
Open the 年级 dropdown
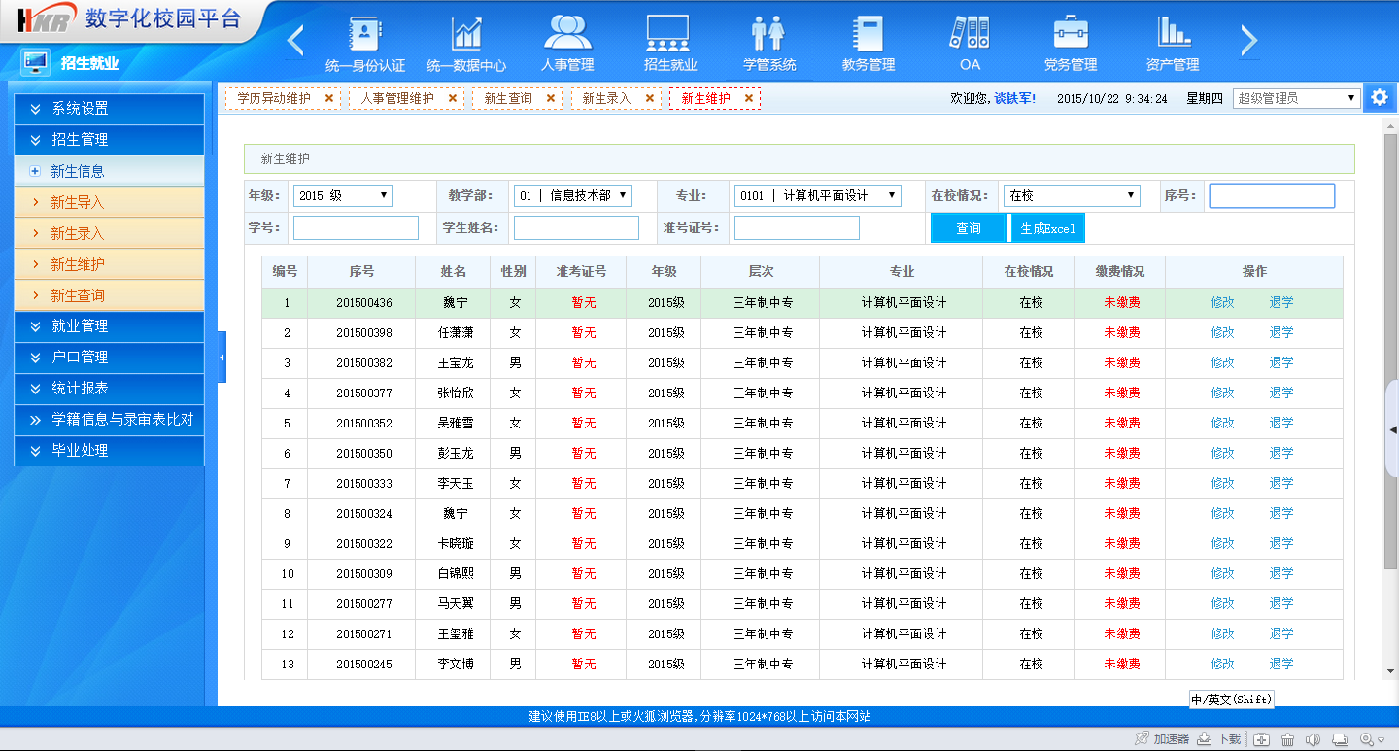click(344, 196)
